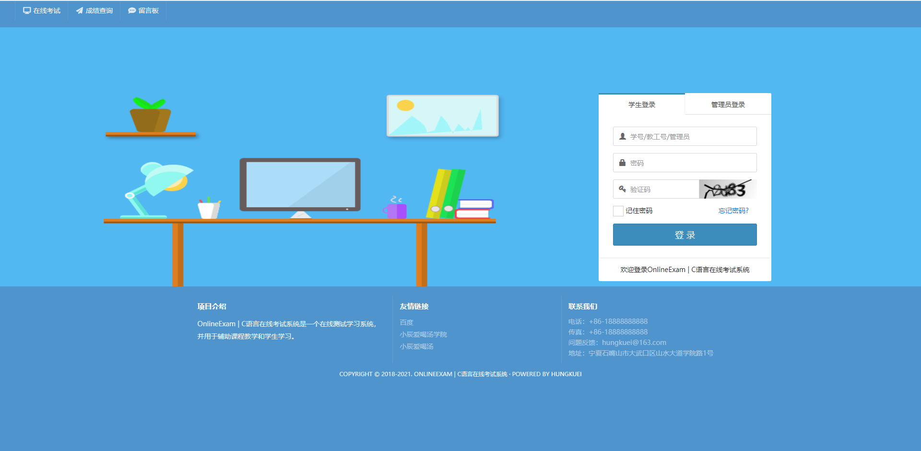Click the paper plane icon beside 成绩查询
This screenshot has height=451, width=921.
(79, 10)
